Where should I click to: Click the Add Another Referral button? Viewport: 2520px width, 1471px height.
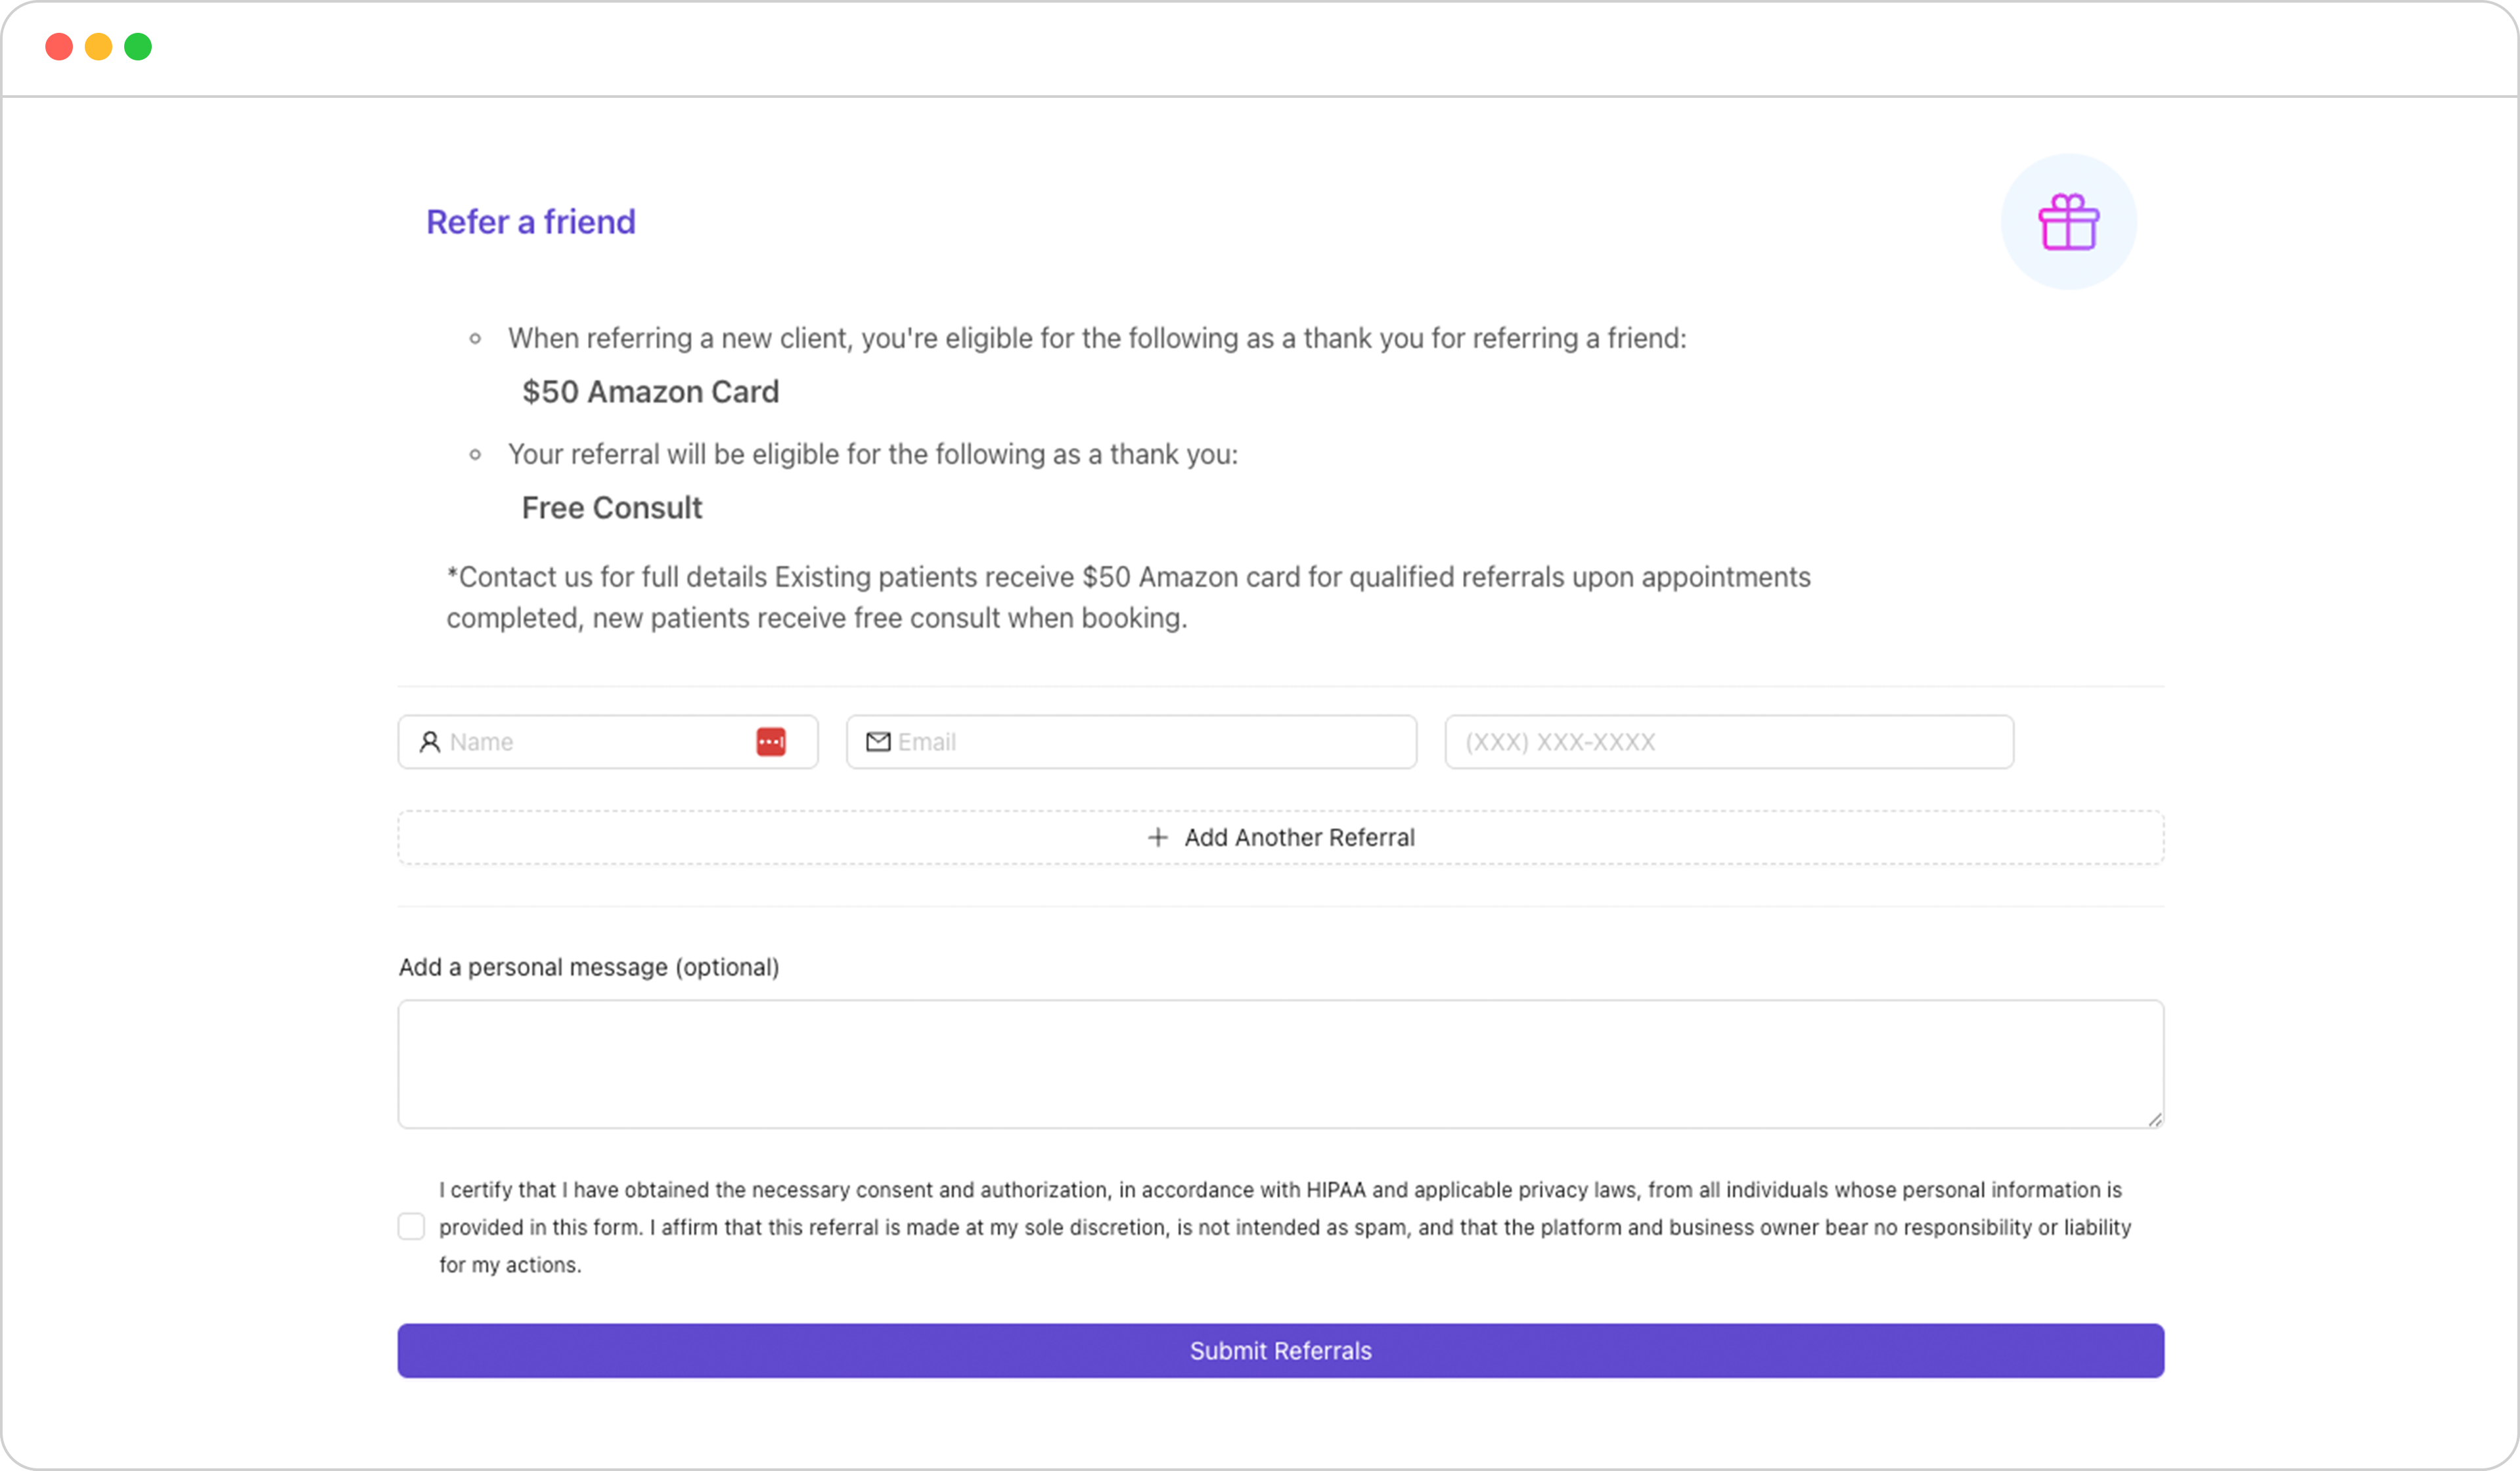(1280, 837)
